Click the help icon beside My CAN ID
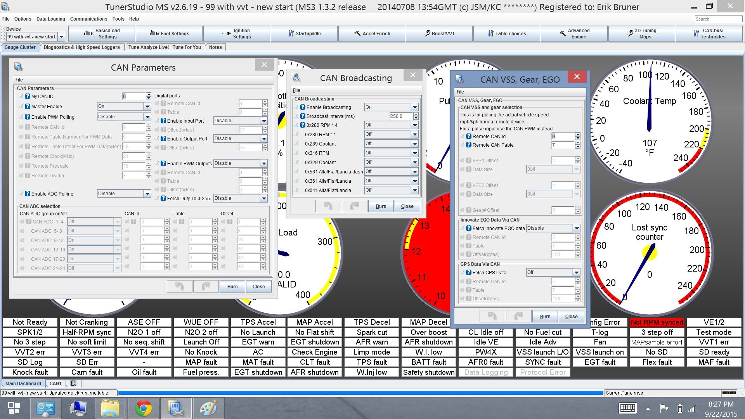This screenshot has height=419, width=745. [28, 97]
